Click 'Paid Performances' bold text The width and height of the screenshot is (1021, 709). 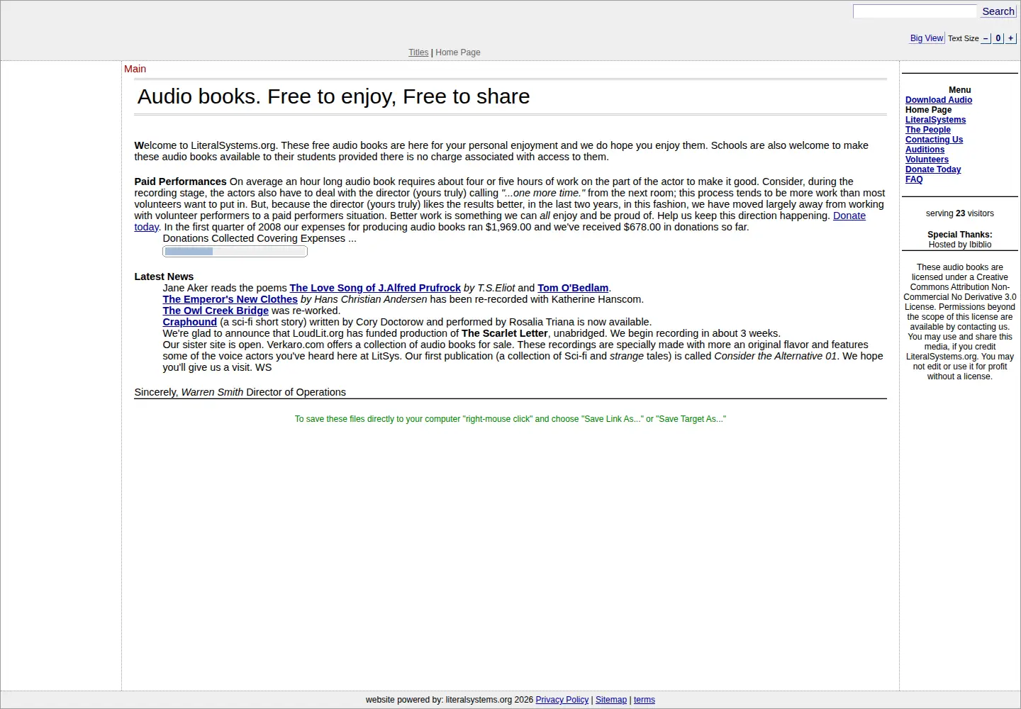point(180,182)
